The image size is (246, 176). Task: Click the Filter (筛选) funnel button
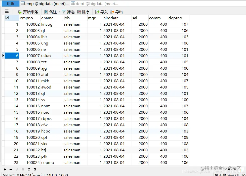pyautogui.click(x=68, y=12)
